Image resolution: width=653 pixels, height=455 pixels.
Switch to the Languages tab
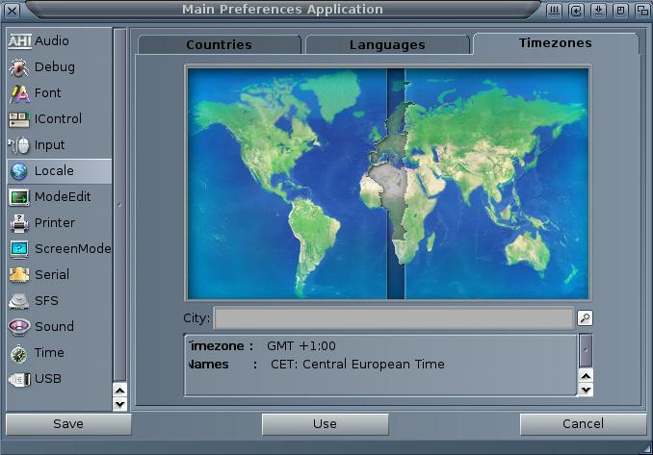point(387,44)
